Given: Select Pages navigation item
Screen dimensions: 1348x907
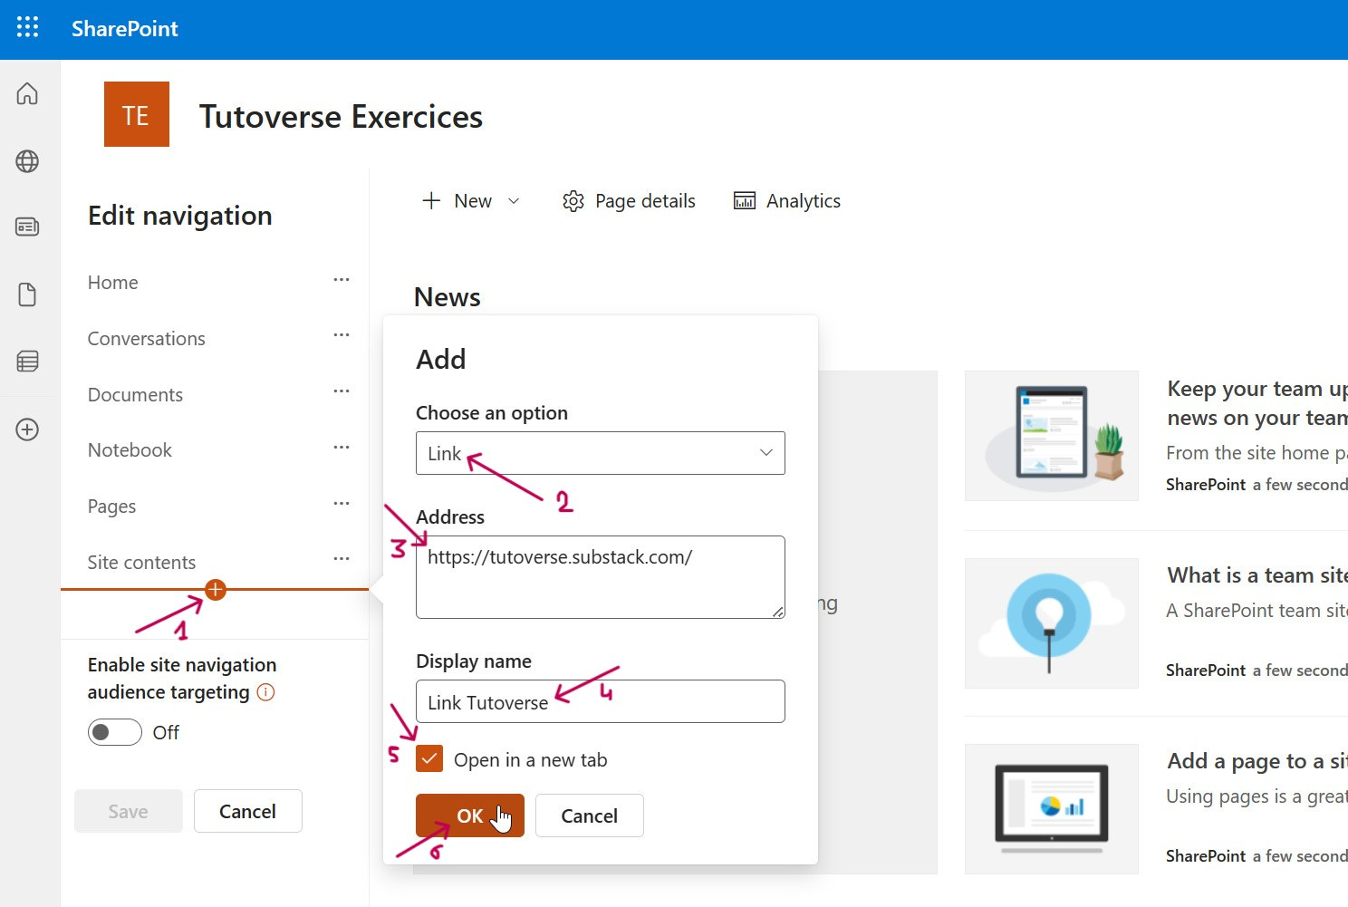Looking at the screenshot, I should pos(111,507).
